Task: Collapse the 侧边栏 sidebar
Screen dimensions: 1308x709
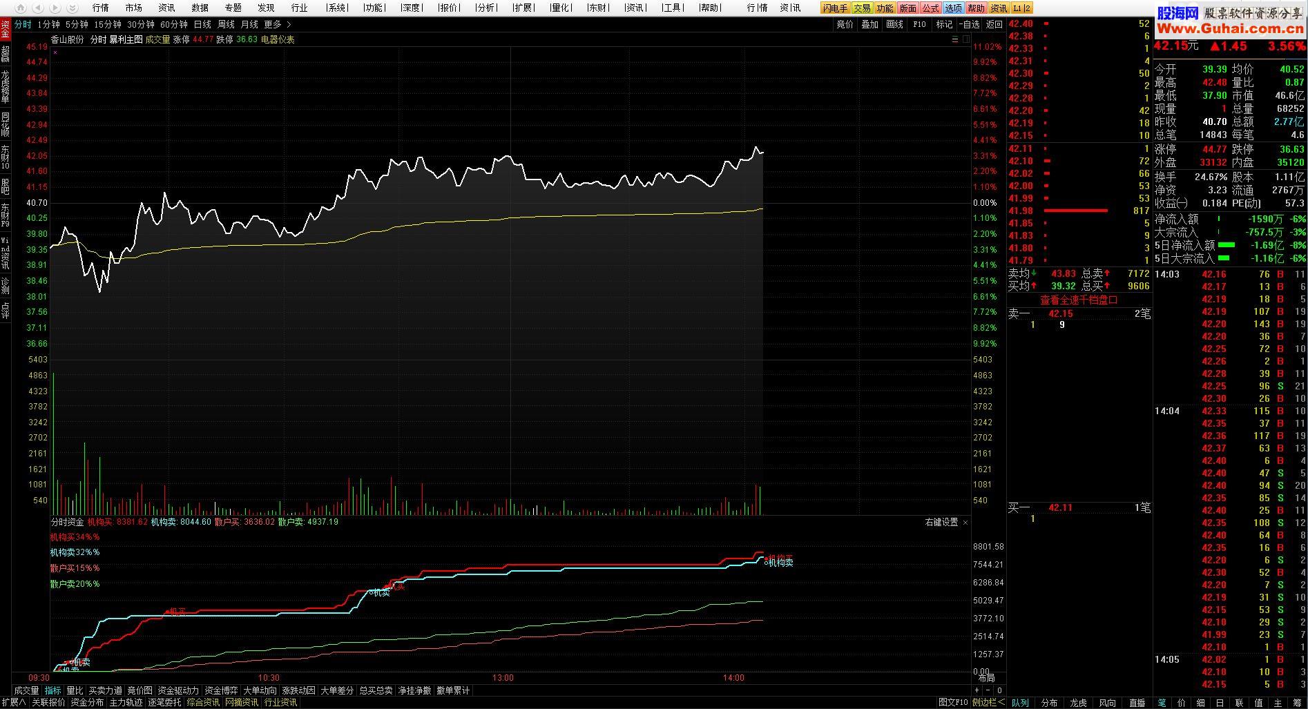Action: pos(988,703)
